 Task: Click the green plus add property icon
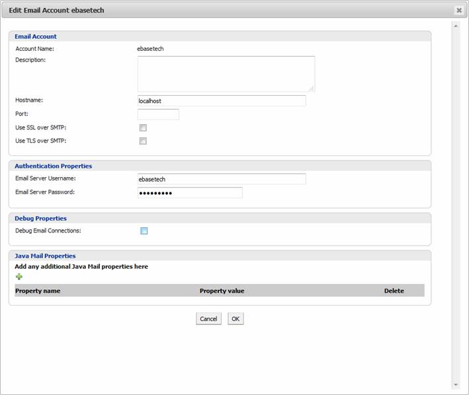[19, 277]
